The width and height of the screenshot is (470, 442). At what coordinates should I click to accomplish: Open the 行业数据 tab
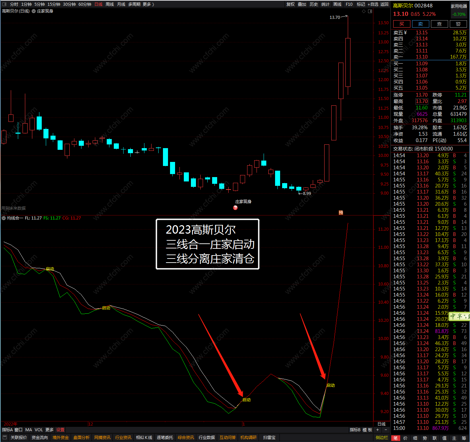click(x=206, y=438)
